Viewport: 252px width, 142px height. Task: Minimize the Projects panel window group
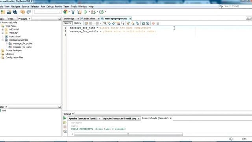(x=59, y=19)
